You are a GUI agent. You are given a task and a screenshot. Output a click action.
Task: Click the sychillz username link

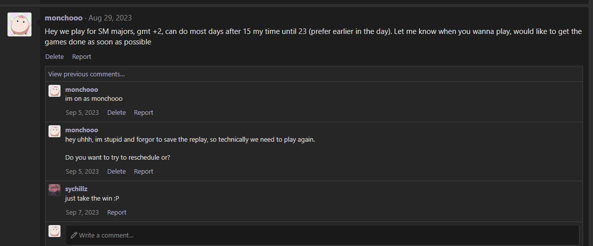(x=76, y=189)
